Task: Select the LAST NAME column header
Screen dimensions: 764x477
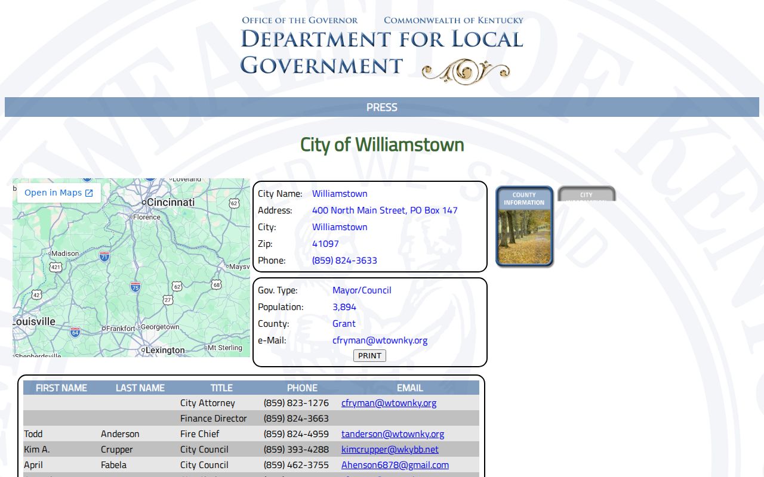Action: [x=140, y=388]
